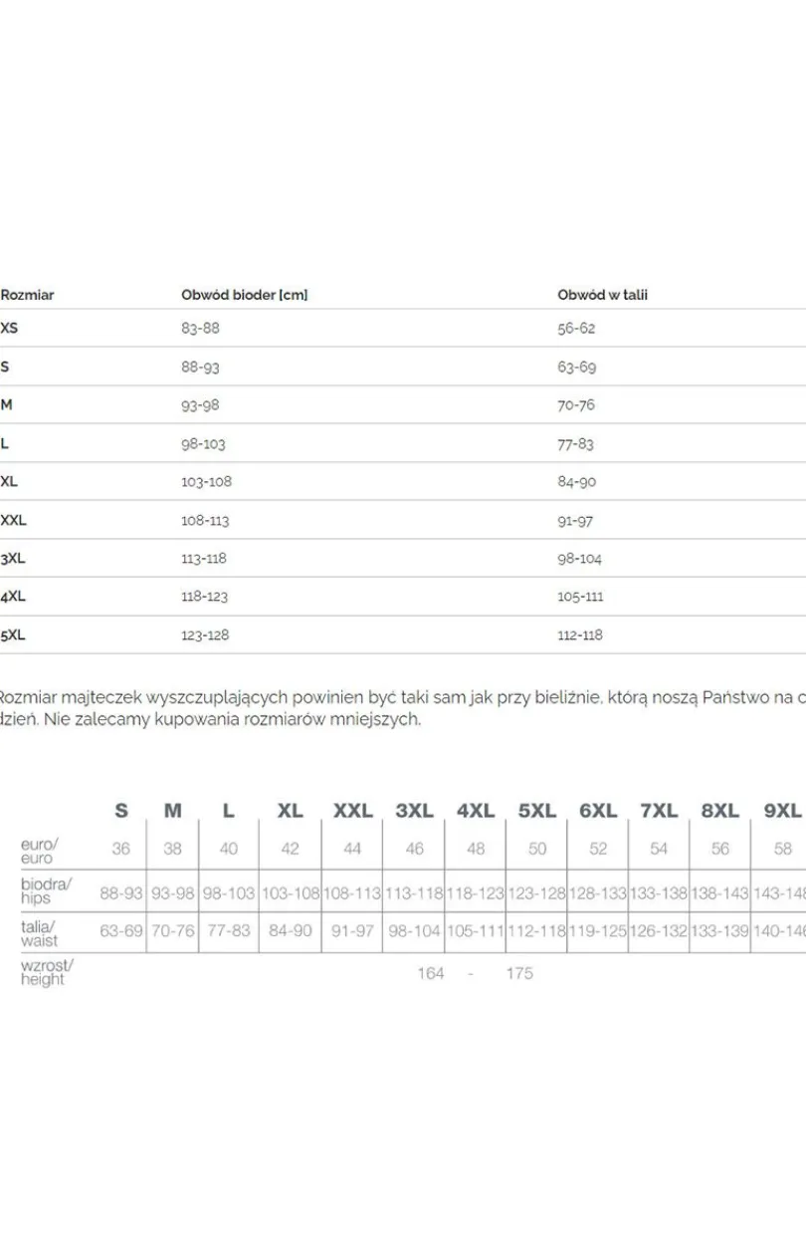Click the talia/waist row label

[40, 933]
